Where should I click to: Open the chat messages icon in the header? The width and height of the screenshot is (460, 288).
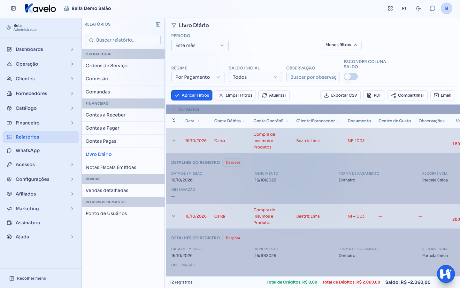point(433,8)
